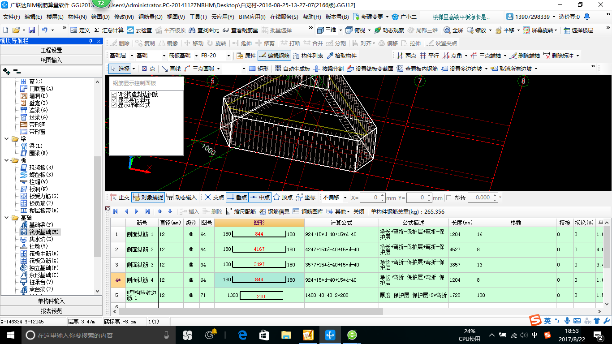Click the X coordinate input field
Screen dimensions: 612x344
point(370,198)
